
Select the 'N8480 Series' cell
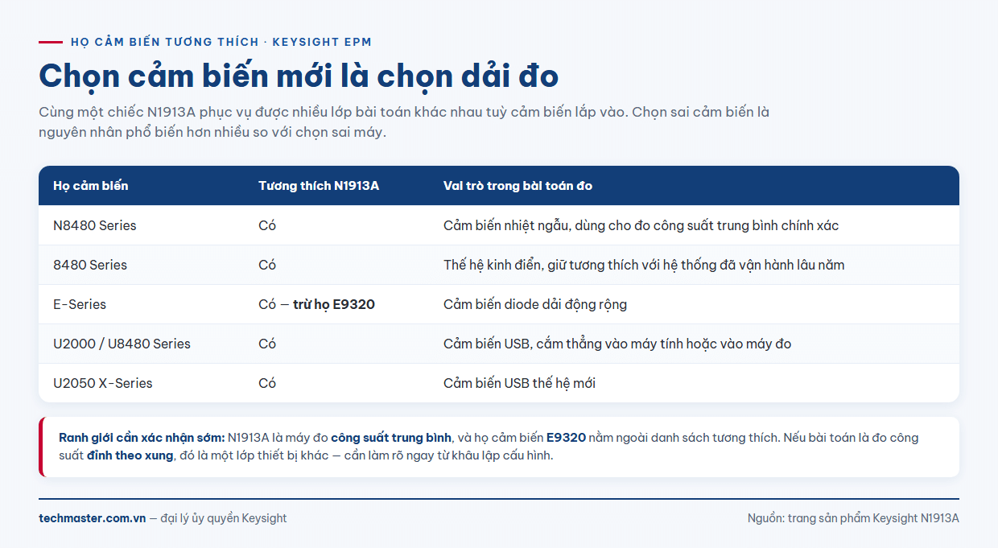pyautogui.click(x=95, y=225)
